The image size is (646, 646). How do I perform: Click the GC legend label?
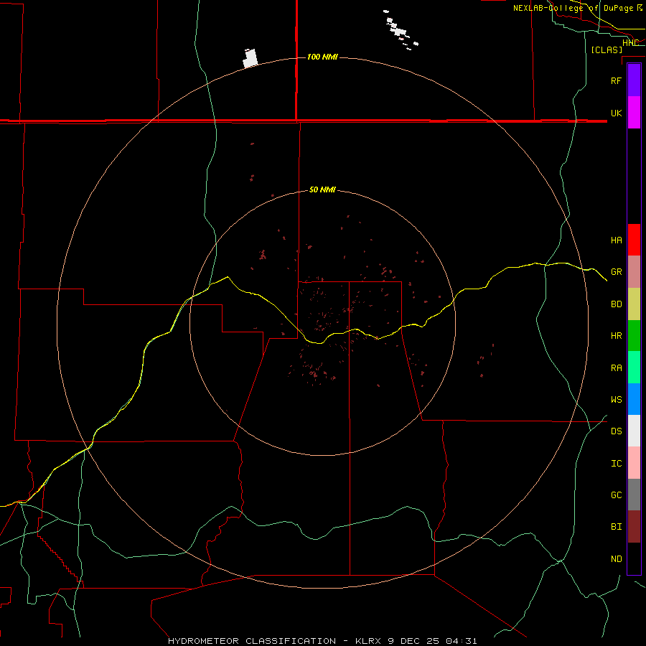point(616,495)
